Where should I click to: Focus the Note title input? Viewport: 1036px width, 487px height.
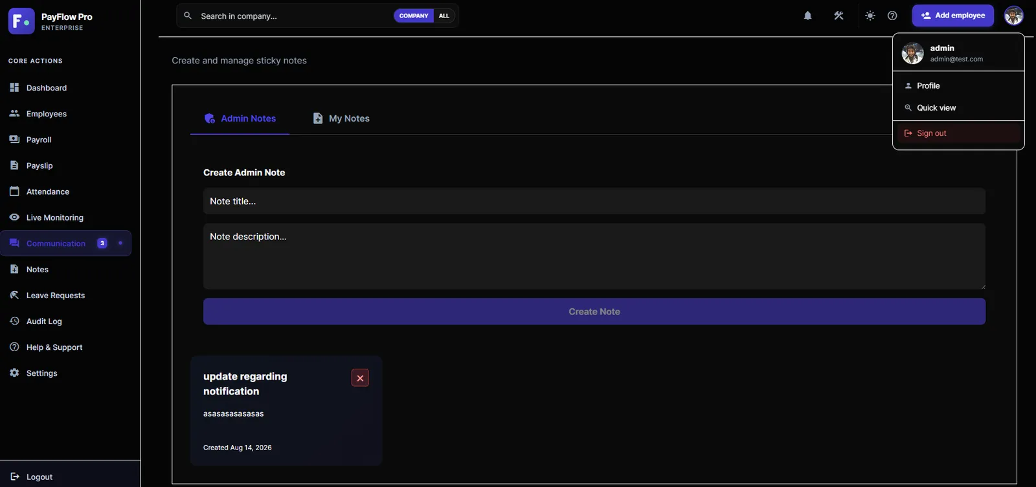point(594,201)
